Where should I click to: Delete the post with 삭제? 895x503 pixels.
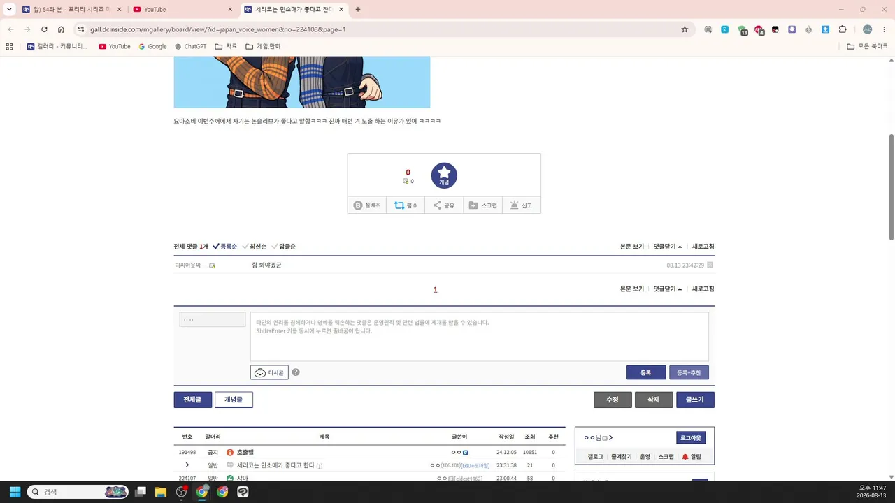coord(654,400)
